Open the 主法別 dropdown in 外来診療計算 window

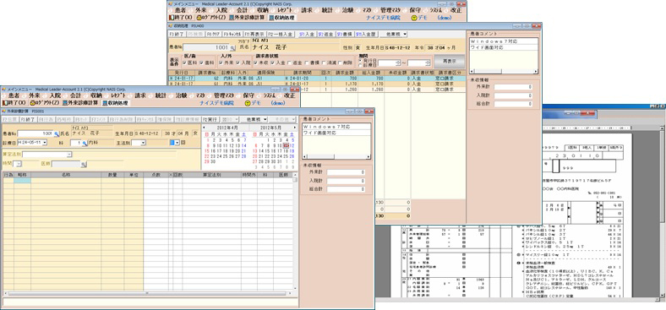pos(143,143)
